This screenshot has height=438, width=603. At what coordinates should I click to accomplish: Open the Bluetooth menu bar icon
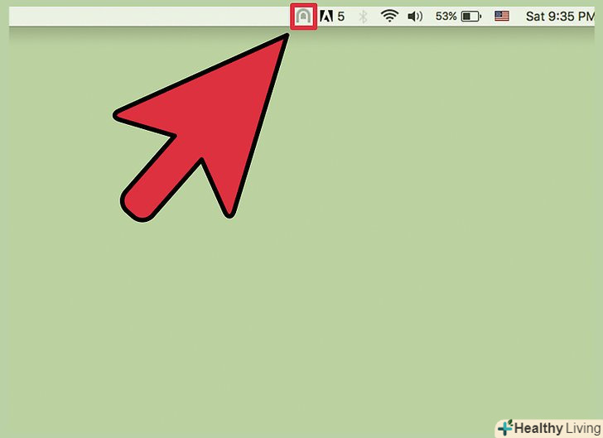tap(363, 17)
